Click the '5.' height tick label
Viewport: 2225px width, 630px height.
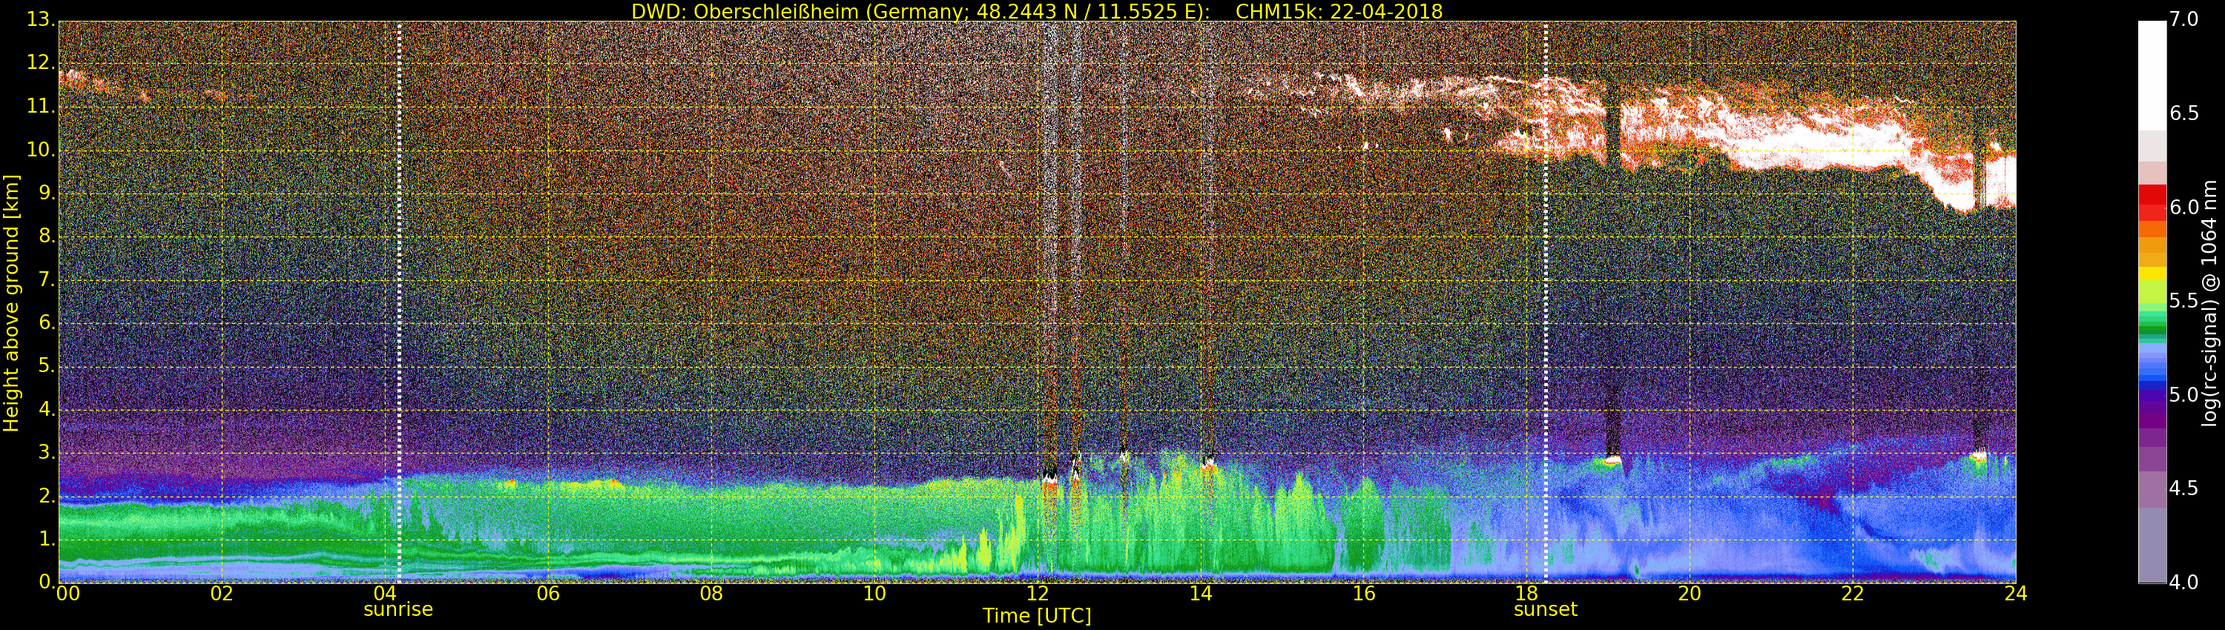(47, 366)
